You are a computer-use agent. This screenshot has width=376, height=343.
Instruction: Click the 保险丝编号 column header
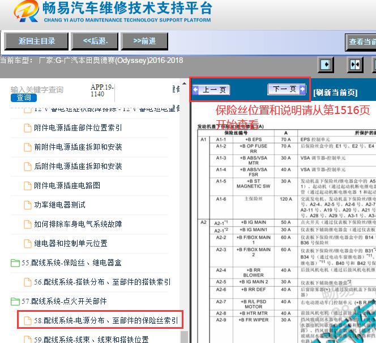click(x=236, y=133)
